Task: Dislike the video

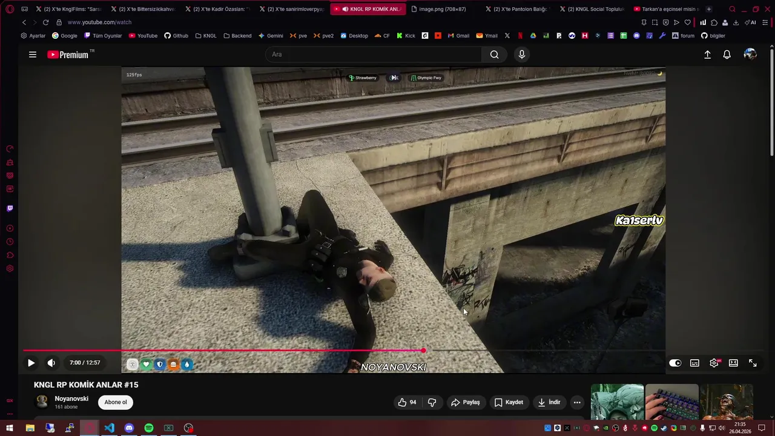Action: pyautogui.click(x=432, y=402)
